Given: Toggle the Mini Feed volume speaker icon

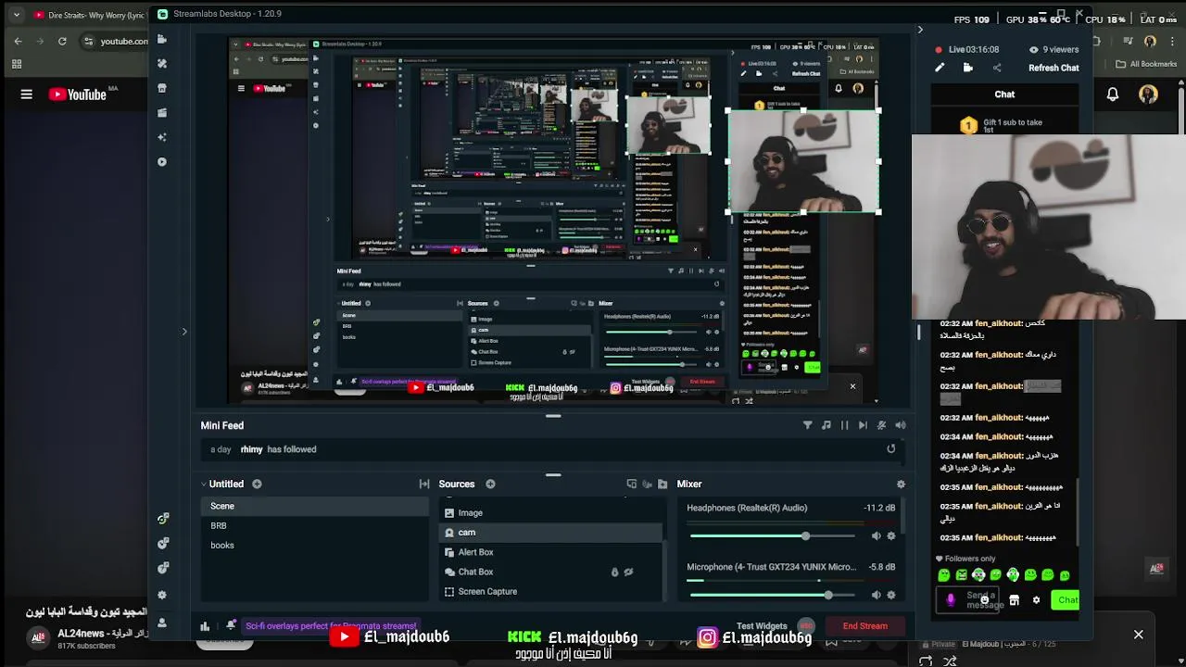Looking at the screenshot, I should pos(900,425).
